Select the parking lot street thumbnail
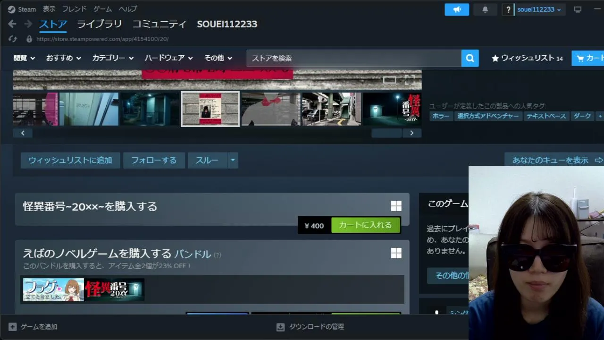The image size is (604, 340). (331, 109)
